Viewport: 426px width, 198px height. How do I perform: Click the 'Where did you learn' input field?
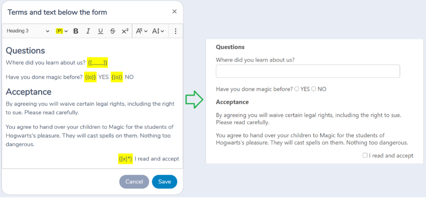(308, 71)
